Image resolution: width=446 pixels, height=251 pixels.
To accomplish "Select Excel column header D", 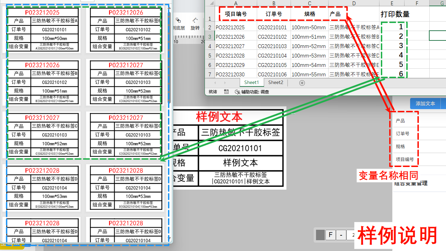I will (x=354, y=3).
